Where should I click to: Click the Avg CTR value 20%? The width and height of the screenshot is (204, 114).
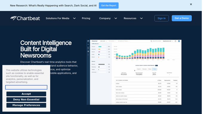154,75
